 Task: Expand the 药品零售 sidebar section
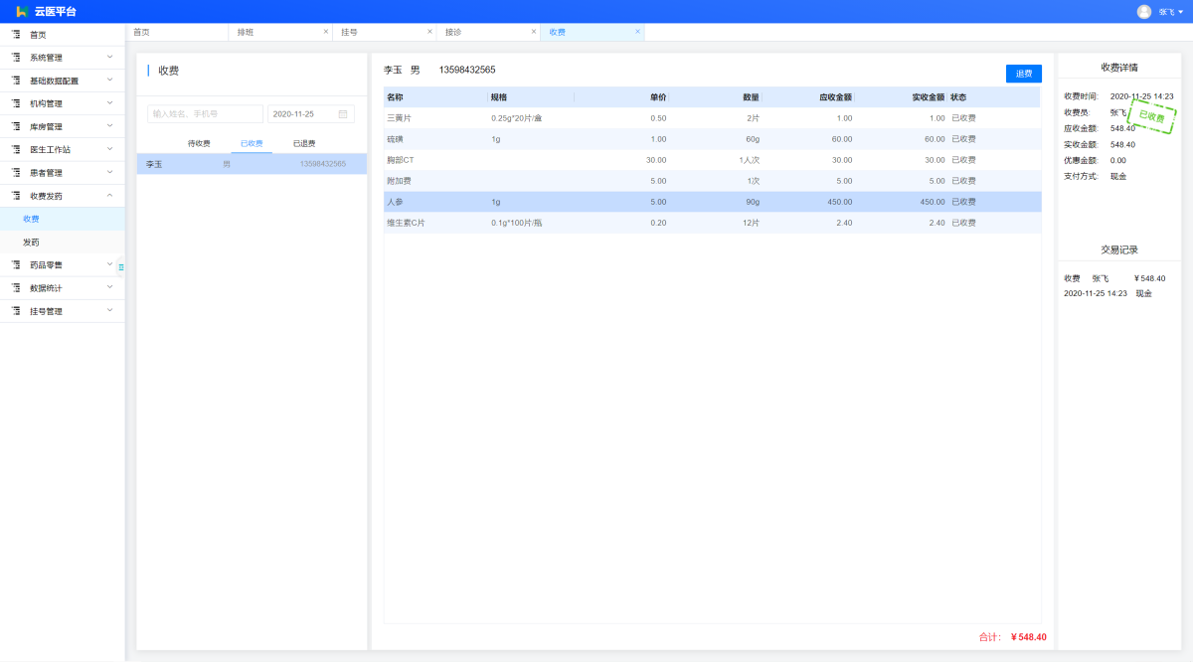click(62, 265)
